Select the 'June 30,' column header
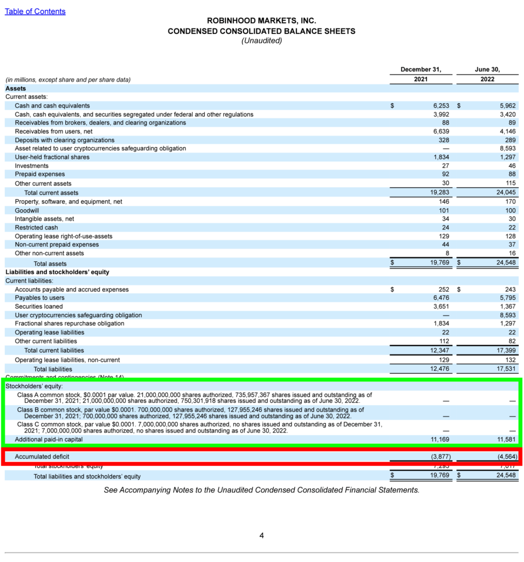Screen dimensions: 524x562 coord(487,70)
